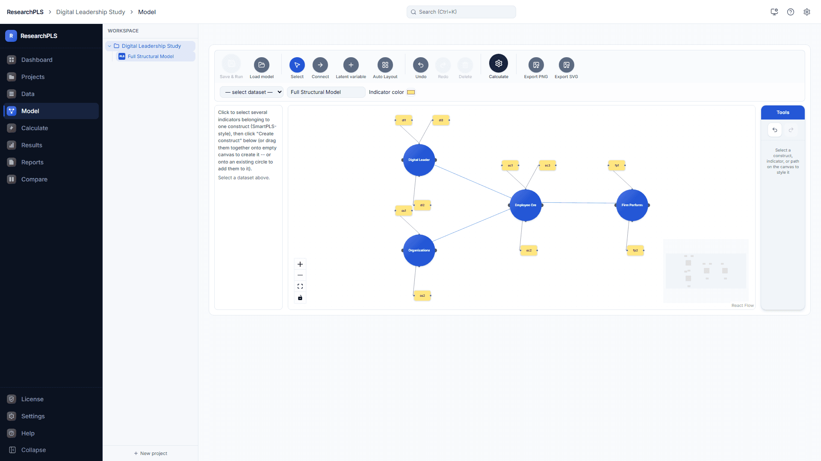Toggle canvas interactivity lock
Screen dimensions: 821x461
pyautogui.click(x=300, y=298)
